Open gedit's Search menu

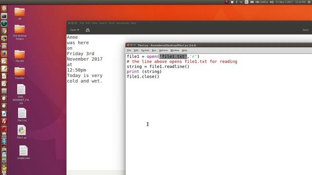(103, 23)
